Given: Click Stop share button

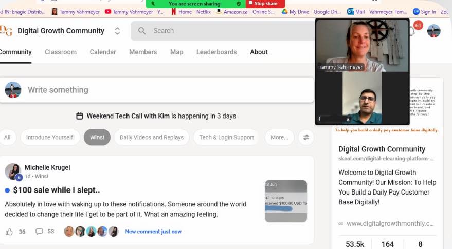Looking at the screenshot, I should (265, 4).
